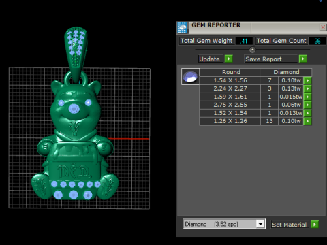Click the Set Material button label
The image size is (327, 245).
[x=289, y=225]
